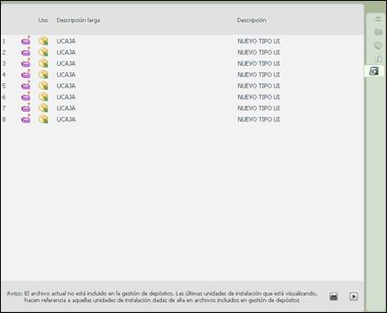Viewport: 387px width, 313px height.
Task: Click 'NUEVO TIPO UI' in row 7
Action: point(259,108)
